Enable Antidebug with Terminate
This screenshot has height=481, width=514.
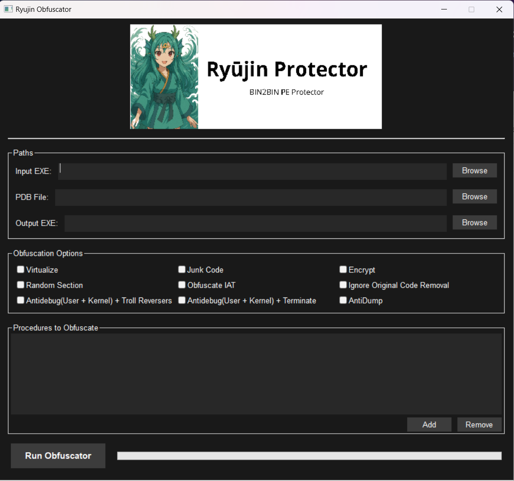[182, 300]
